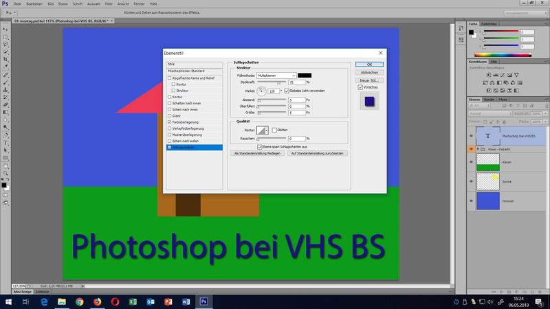Select the Horizontal Type tool
Screen dimensions: 550x309
pyautogui.click(x=5, y=143)
